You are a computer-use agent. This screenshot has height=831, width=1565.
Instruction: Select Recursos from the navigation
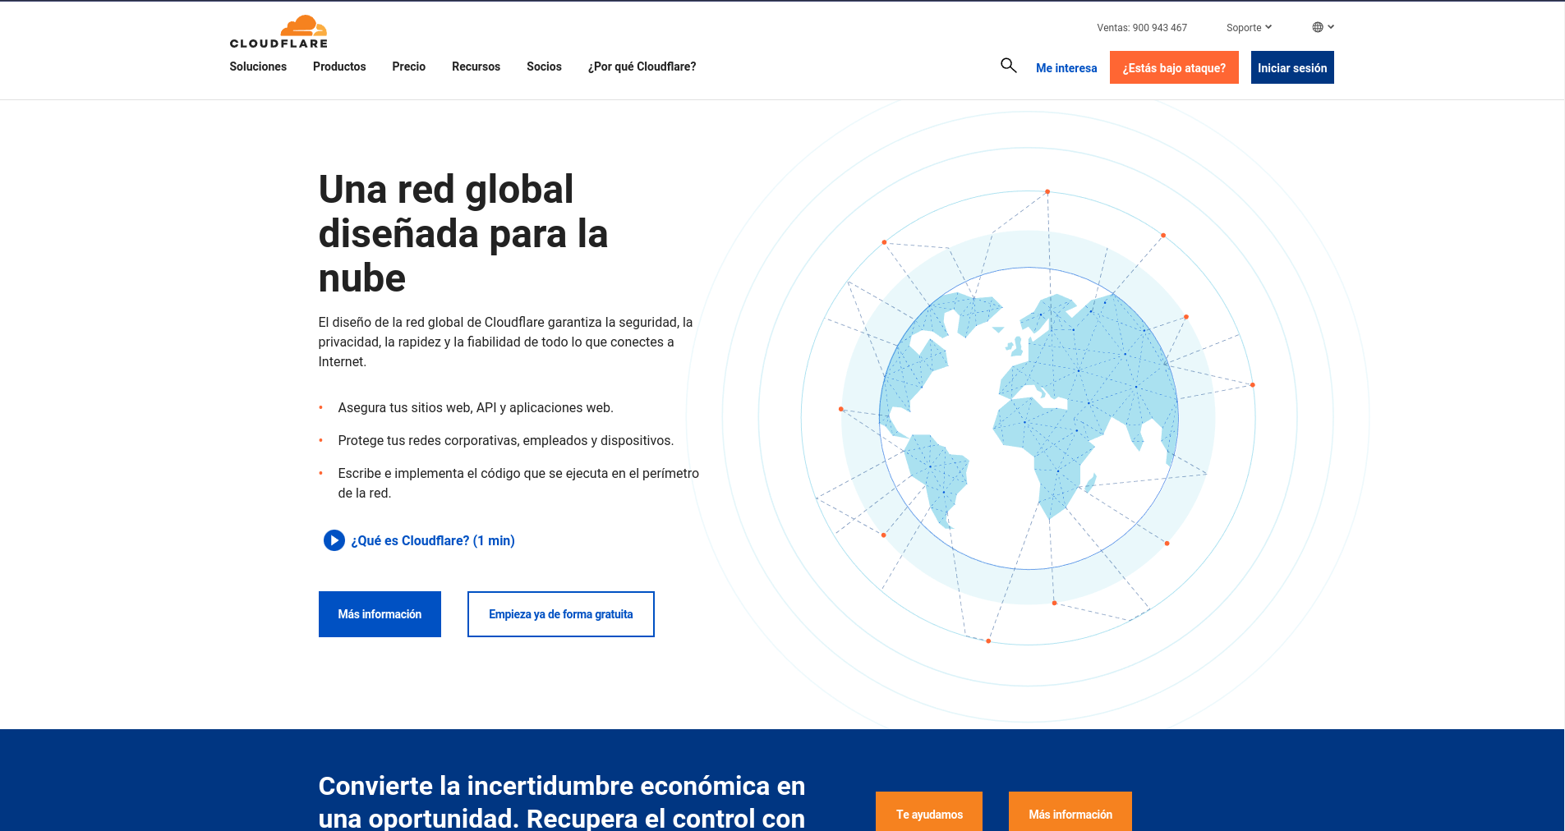pos(476,67)
